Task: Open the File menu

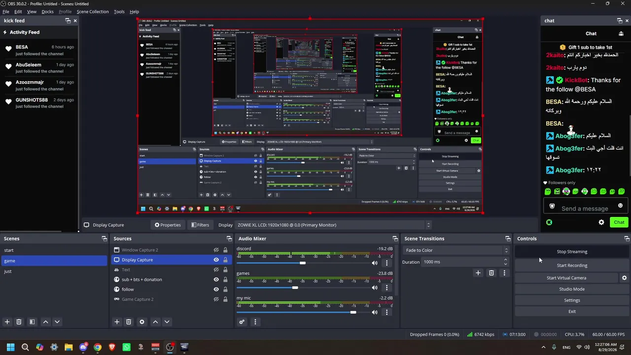Action: (6, 12)
